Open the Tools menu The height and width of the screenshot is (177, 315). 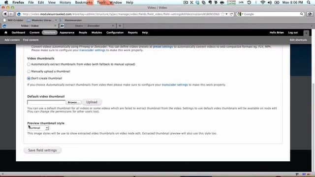click(101, 2)
